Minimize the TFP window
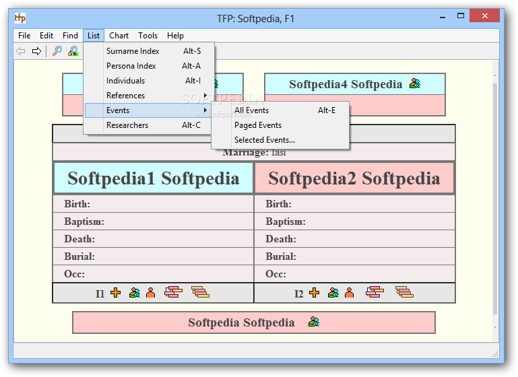The image size is (518, 377). click(x=443, y=17)
